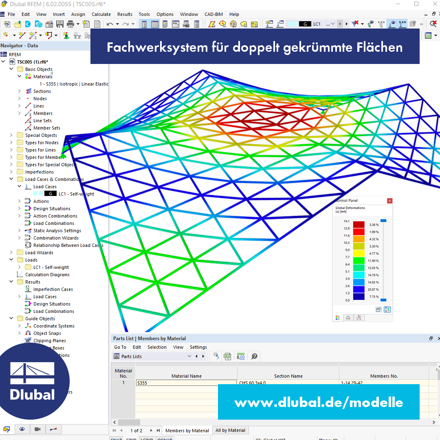Click the green swatch in the color scale
Screen dimensions: 440x440
[359, 260]
